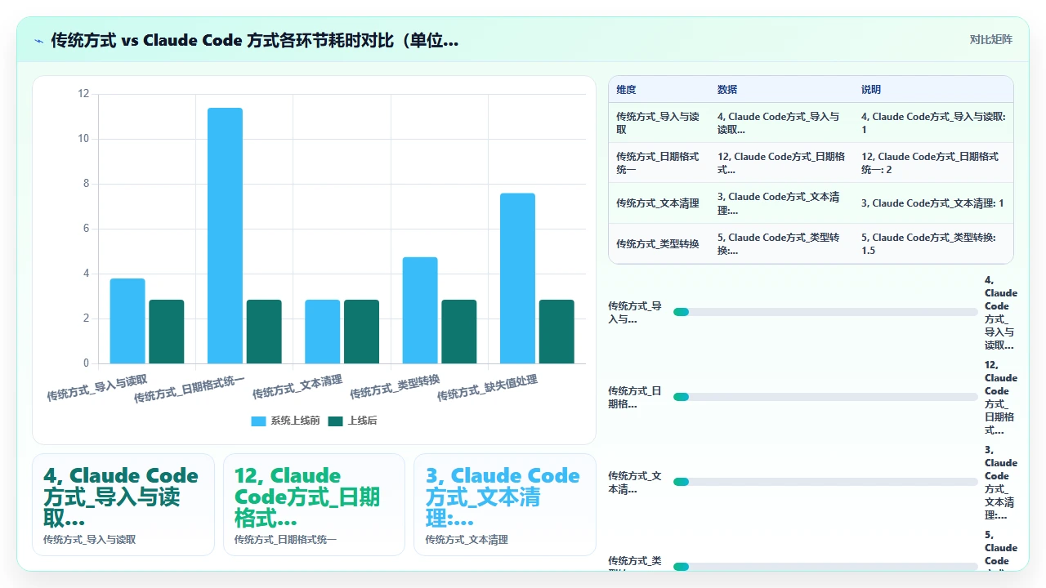Screen dimensions: 1046x588
Task: Click the dark green 上线后 legend swatch
Action: (335, 421)
